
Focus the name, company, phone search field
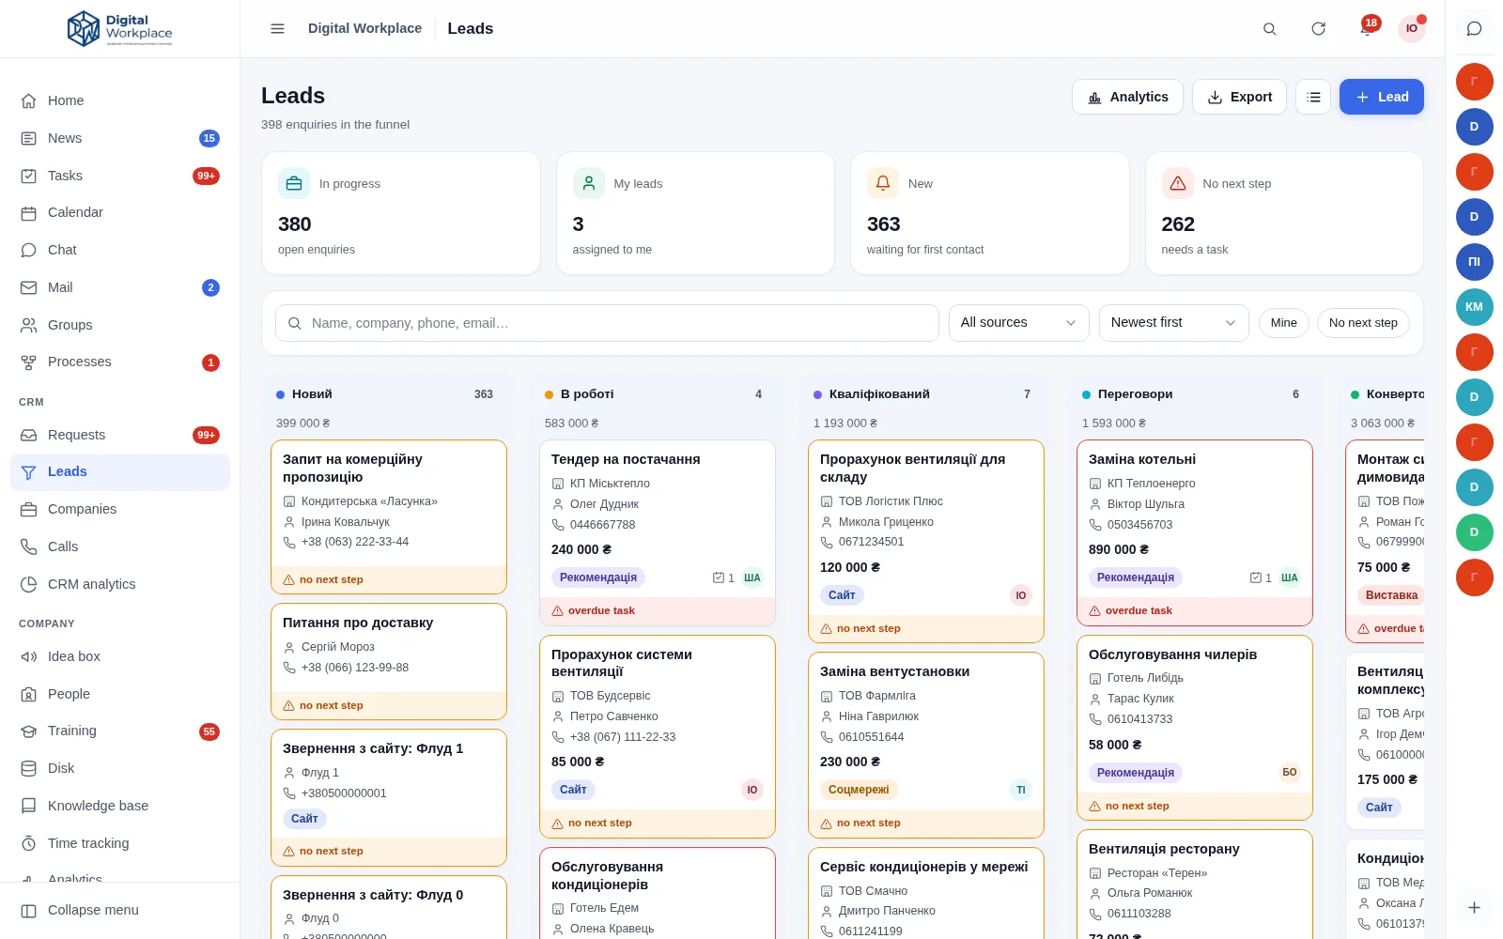607,323
